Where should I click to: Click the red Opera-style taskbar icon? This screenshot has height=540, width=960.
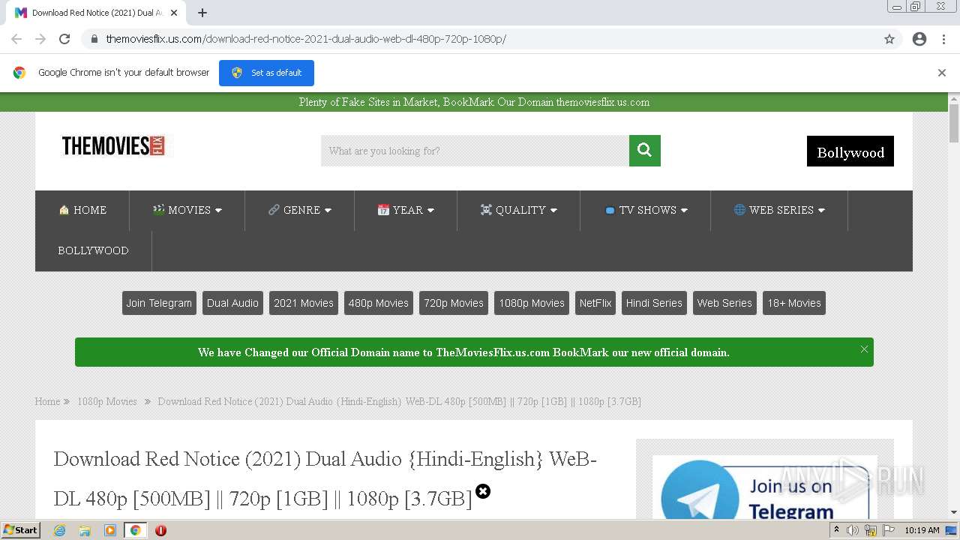click(160, 530)
